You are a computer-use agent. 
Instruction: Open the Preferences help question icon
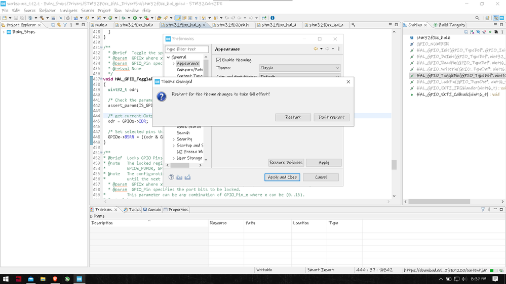171,177
